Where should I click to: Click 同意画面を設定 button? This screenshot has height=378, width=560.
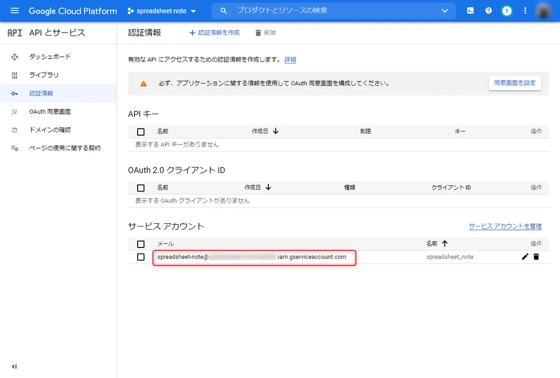pos(515,83)
